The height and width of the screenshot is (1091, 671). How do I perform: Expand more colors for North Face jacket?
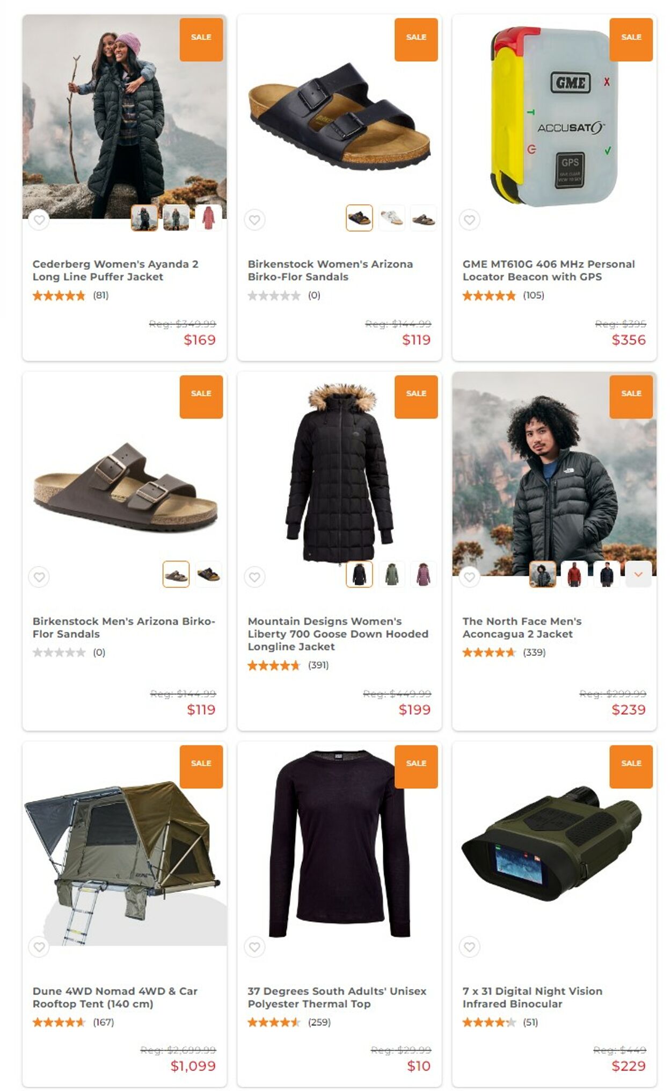(x=638, y=574)
